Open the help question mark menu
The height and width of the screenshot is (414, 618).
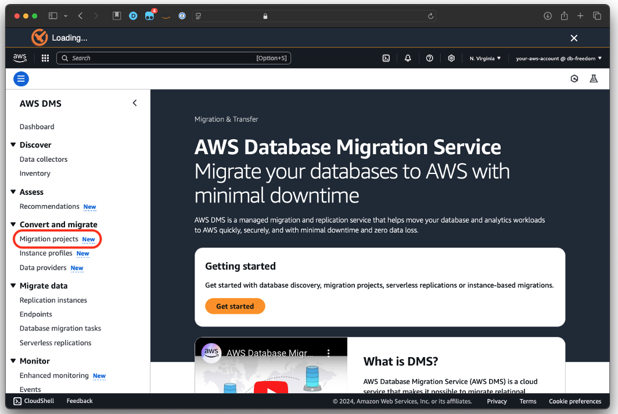click(430, 58)
